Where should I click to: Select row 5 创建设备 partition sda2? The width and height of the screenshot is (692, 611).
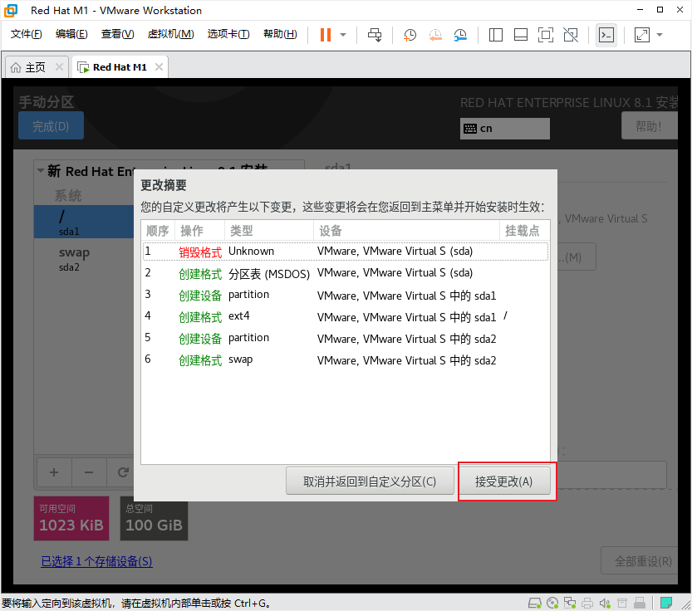346,338
